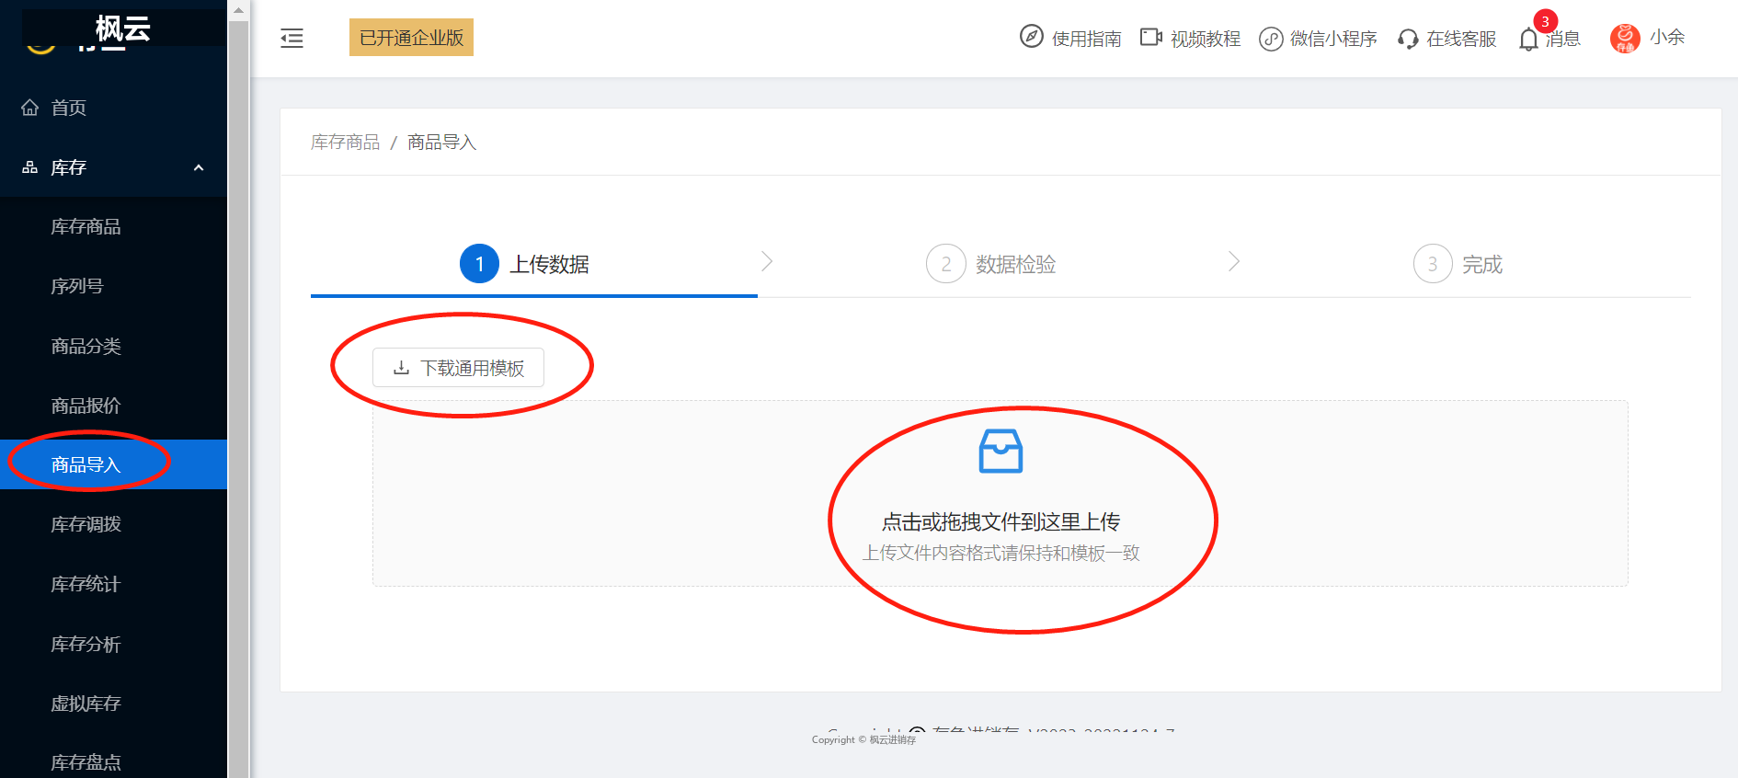
Task: Click the Copyright 枫云进销存 footer text
Action: coord(863,739)
